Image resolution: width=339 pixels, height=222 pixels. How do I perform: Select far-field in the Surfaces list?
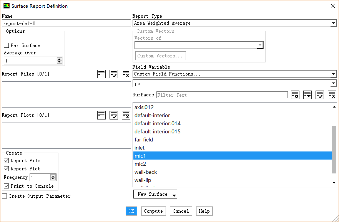(x=144, y=140)
